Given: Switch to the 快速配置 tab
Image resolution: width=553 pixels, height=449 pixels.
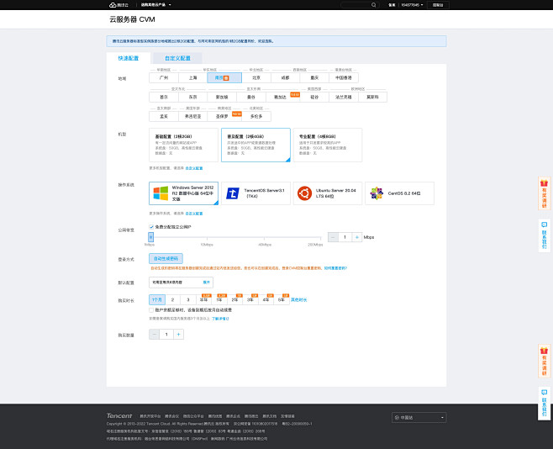Looking at the screenshot, I should point(129,58).
